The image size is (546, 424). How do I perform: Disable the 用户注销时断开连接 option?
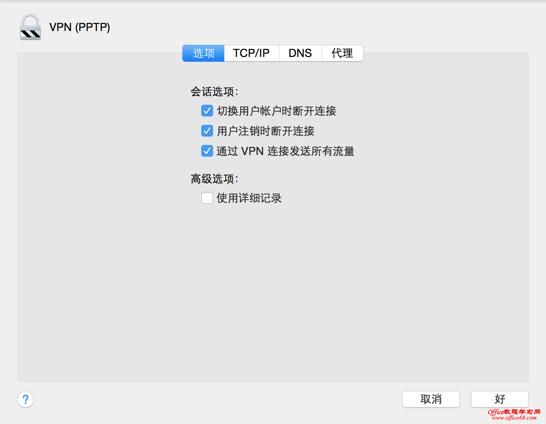207,131
